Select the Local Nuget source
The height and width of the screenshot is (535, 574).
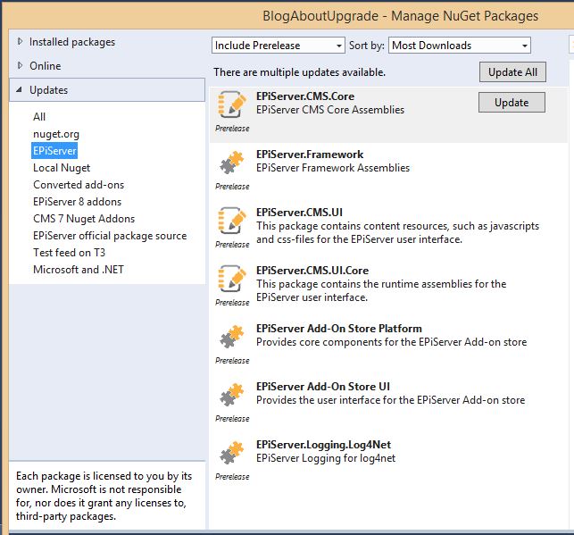click(x=62, y=168)
